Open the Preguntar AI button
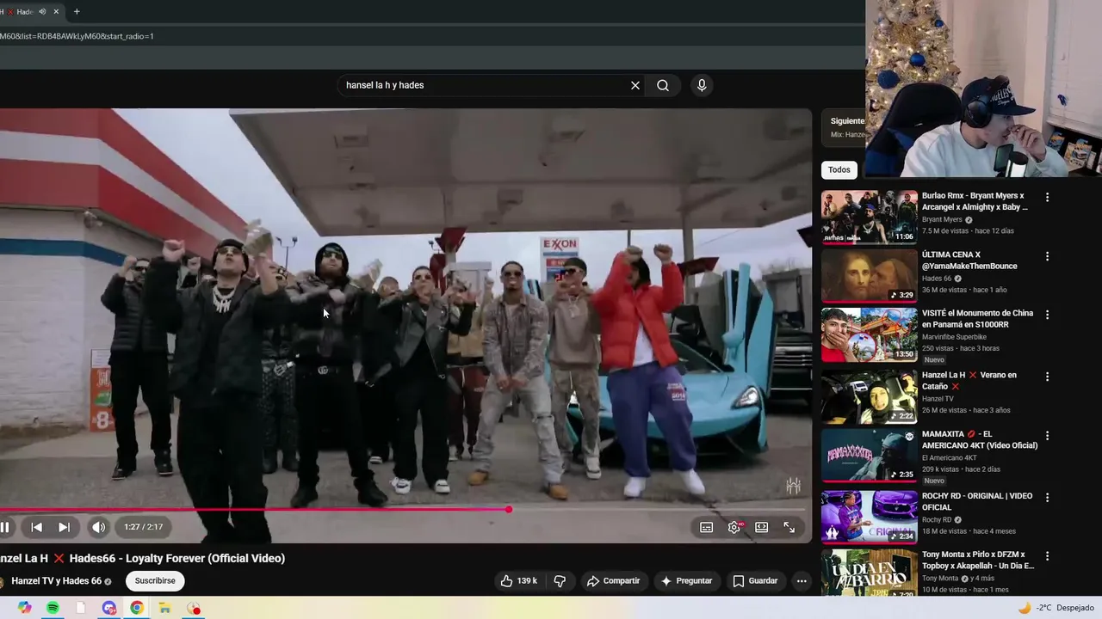 click(x=686, y=581)
